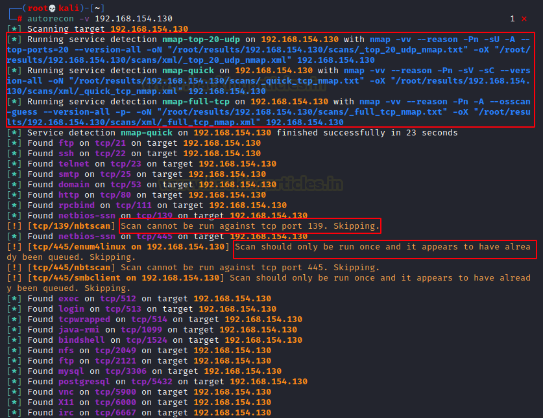Image resolution: width=543 pixels, height=418 pixels.
Task: Select the typed IP 192.168.154.130 after autorecon -v
Action: [x=134, y=19]
